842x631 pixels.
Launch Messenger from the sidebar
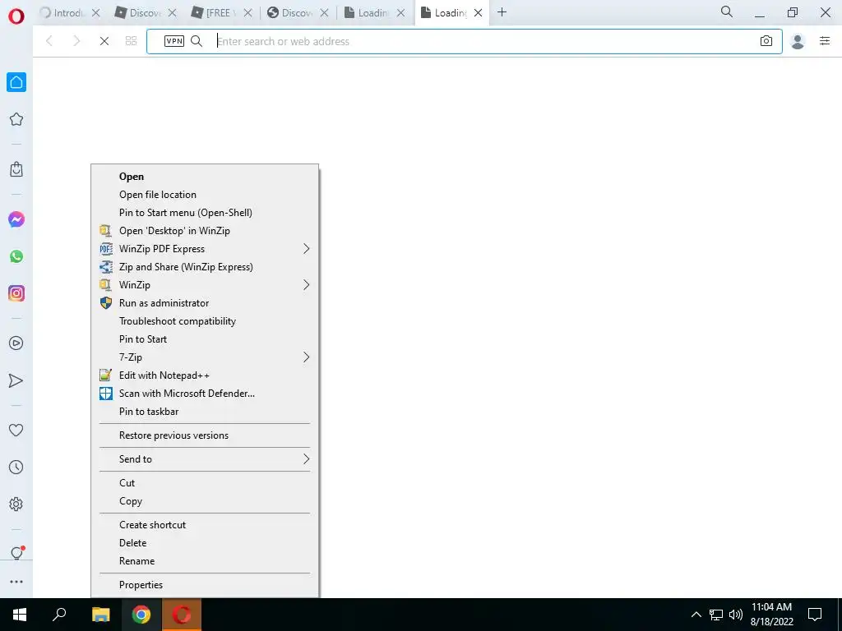pos(16,219)
